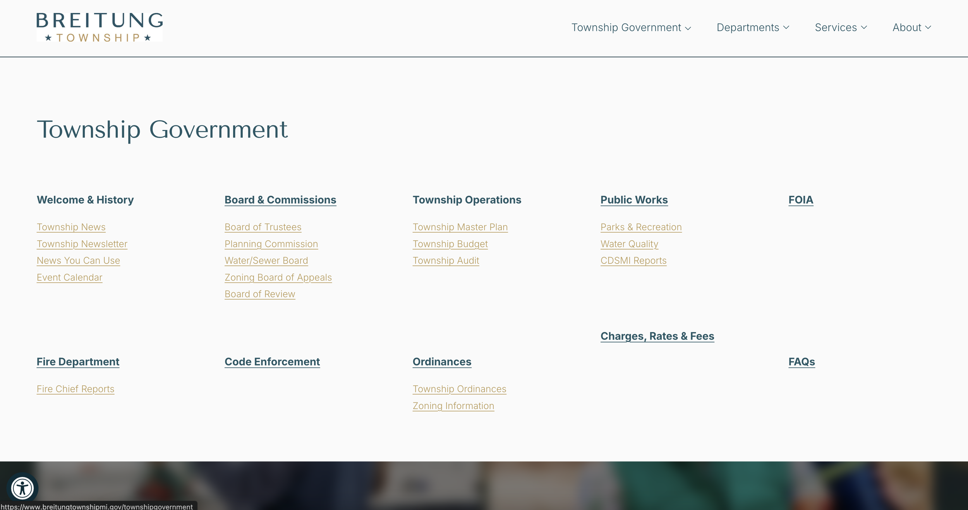View the Event Calendar
The width and height of the screenshot is (968, 510).
click(x=69, y=277)
